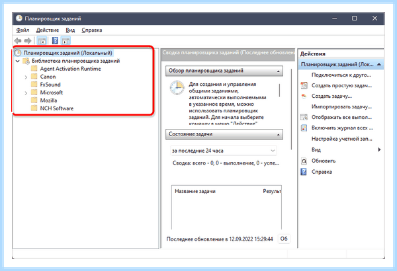Click center pane vertical scrollbar
The height and width of the screenshot is (271, 397).
tap(291, 109)
